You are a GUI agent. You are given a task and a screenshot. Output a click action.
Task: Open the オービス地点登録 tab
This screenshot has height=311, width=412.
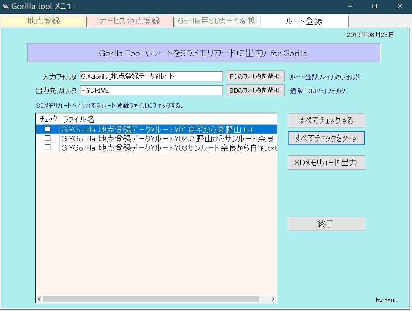(130, 21)
